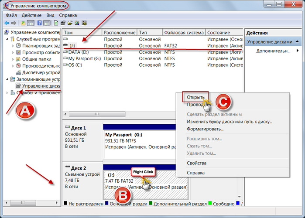Click the blue Основной раздел legend swatch

pos(106,203)
